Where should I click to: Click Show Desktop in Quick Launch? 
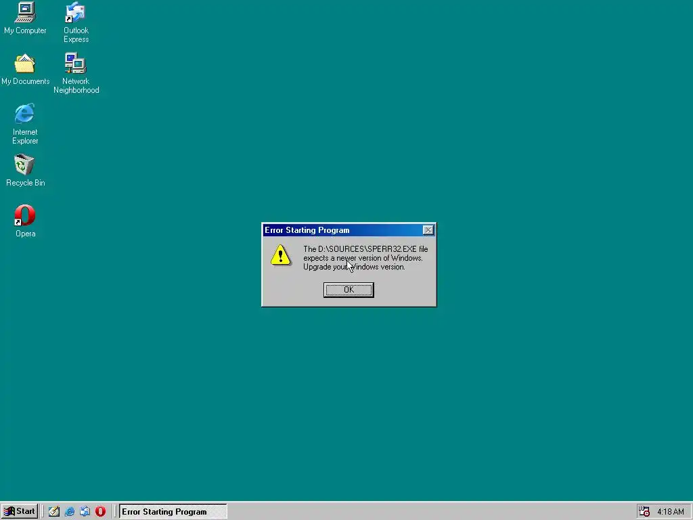(x=54, y=511)
